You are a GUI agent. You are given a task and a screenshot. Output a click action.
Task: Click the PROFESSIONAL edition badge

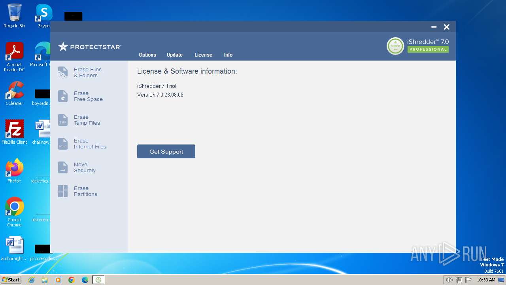[x=428, y=49]
